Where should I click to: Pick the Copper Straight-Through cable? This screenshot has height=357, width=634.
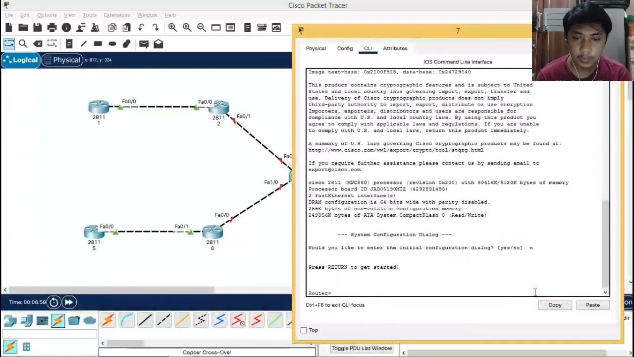coord(145,321)
